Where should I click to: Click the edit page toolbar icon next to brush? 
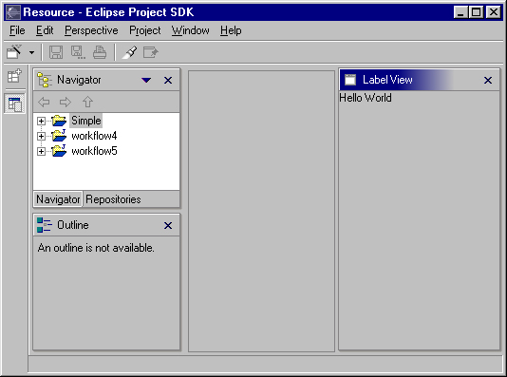(151, 52)
